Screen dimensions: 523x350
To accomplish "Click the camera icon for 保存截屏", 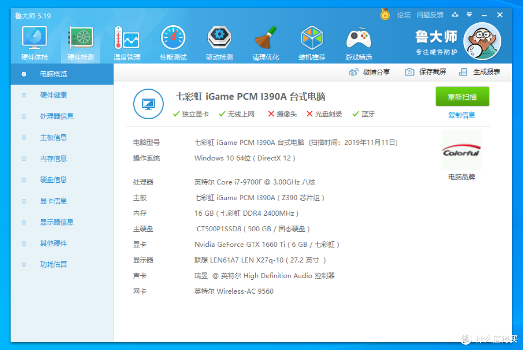I will [410, 72].
